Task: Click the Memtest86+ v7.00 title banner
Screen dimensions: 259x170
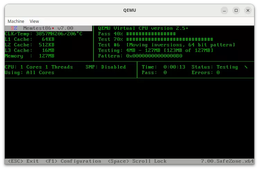Action: (x=48, y=28)
